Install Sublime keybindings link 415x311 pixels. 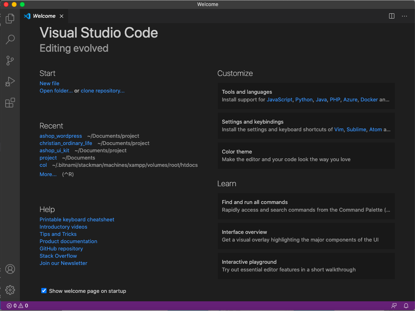click(x=357, y=130)
